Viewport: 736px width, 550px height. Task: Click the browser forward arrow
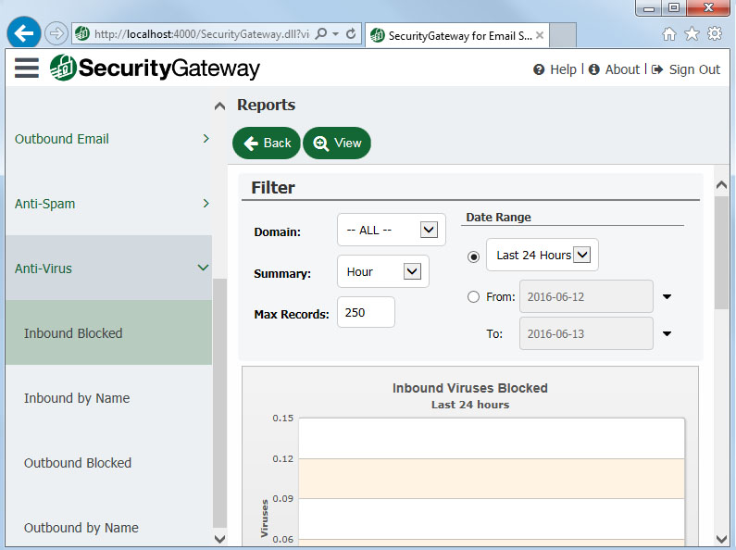[56, 33]
